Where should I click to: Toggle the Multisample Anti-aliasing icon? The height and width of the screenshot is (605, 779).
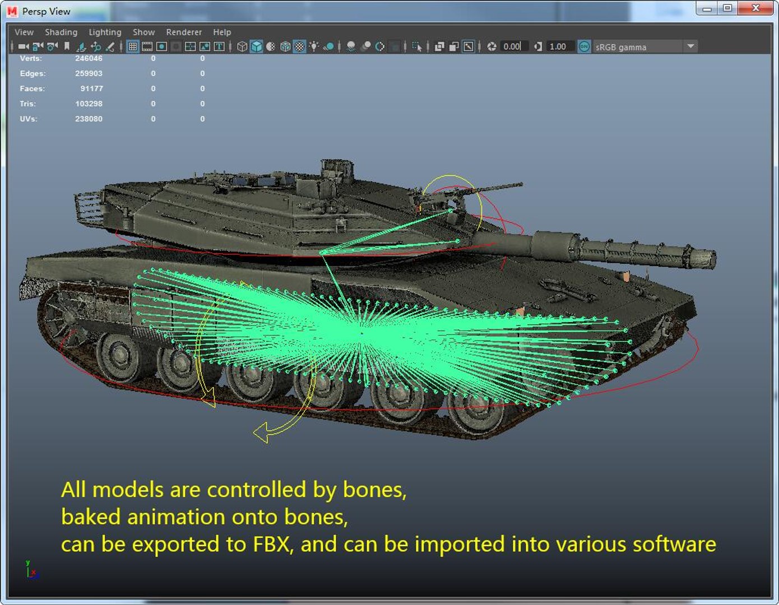[380, 46]
